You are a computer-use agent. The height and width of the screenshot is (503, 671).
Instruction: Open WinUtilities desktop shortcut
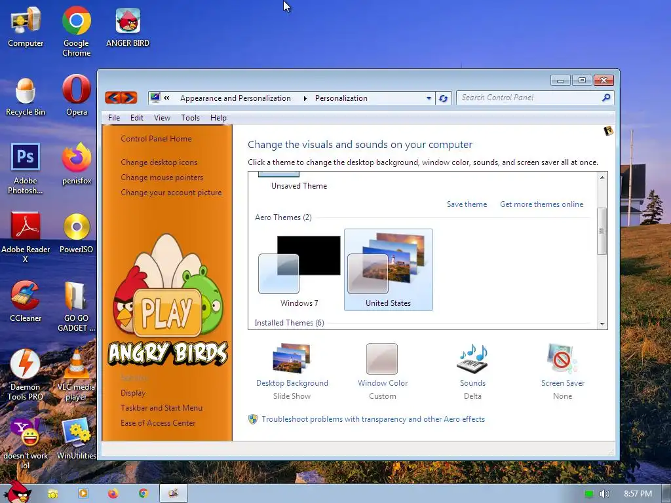point(76,439)
